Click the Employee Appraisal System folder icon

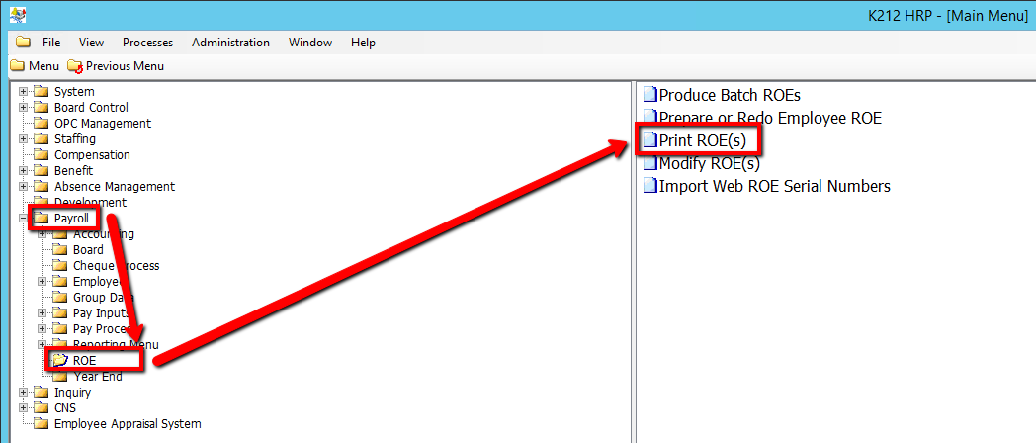pyautogui.click(x=42, y=424)
